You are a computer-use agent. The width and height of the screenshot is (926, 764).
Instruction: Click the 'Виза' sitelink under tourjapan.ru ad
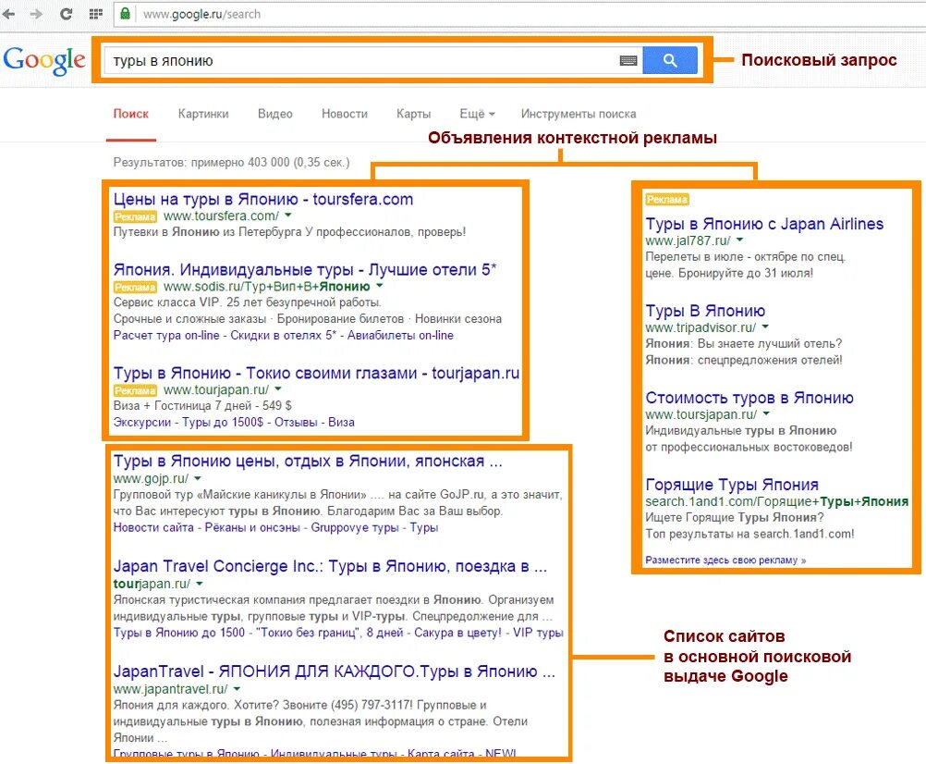click(x=341, y=422)
